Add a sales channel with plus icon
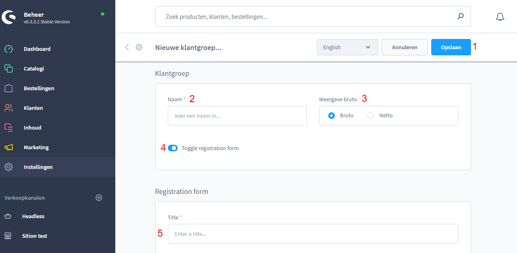This screenshot has height=253, width=517. (98, 198)
